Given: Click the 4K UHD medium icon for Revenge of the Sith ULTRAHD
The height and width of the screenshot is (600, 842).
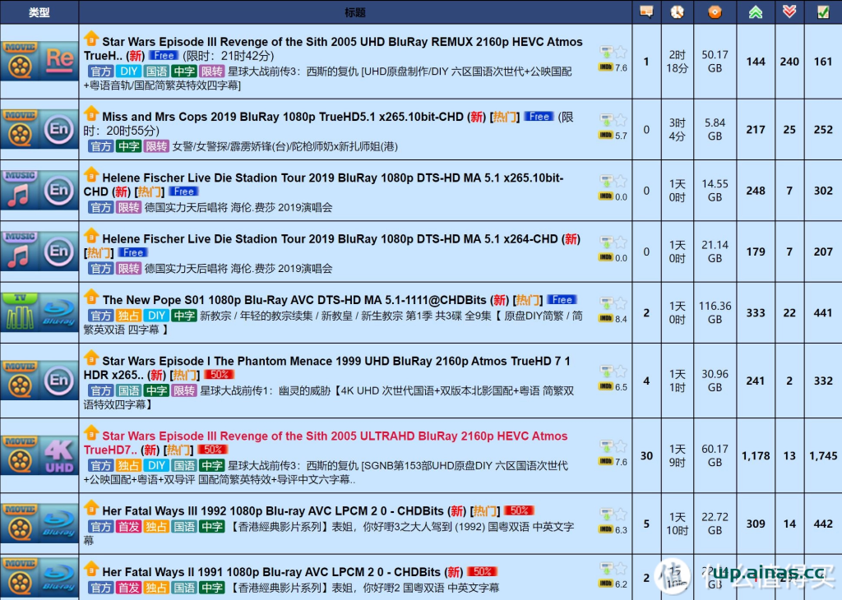Looking at the screenshot, I should (59, 455).
